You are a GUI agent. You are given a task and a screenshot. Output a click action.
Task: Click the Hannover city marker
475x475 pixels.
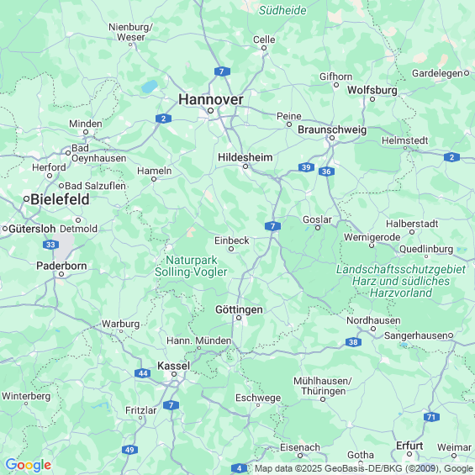pyautogui.click(x=210, y=111)
